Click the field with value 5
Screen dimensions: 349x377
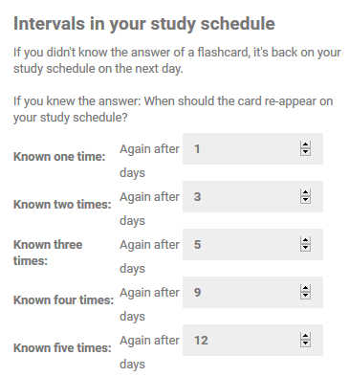pos(252,244)
